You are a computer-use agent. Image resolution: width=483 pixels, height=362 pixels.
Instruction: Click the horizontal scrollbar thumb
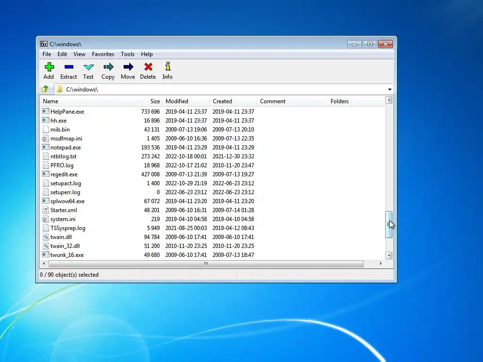coord(206,263)
